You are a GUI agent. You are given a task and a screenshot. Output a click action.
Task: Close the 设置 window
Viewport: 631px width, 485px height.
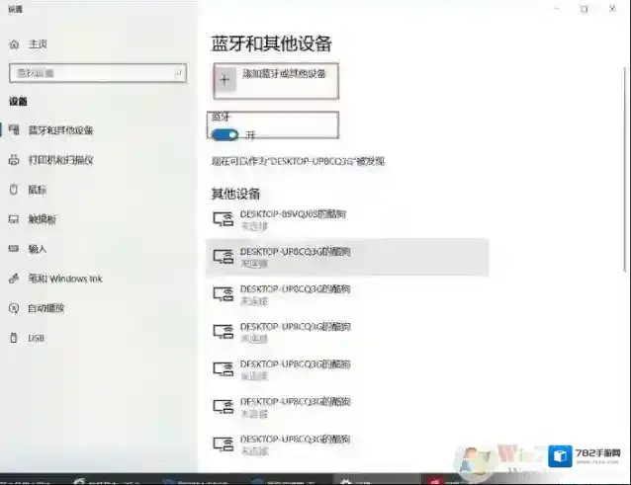pos(612,9)
